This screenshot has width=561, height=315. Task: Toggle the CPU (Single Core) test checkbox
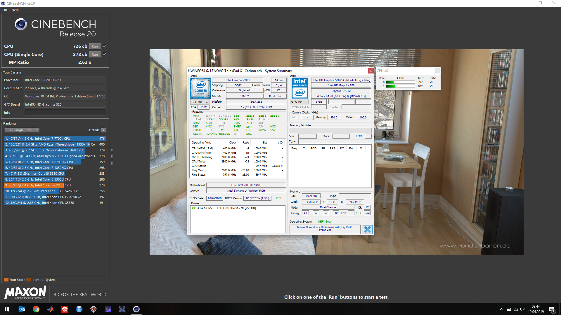click(105, 54)
